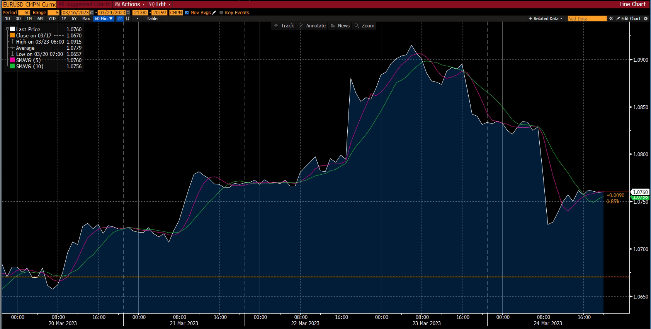Click the pink SMAVG (5) color swatch
Screen dimensions: 651x329
(12, 60)
